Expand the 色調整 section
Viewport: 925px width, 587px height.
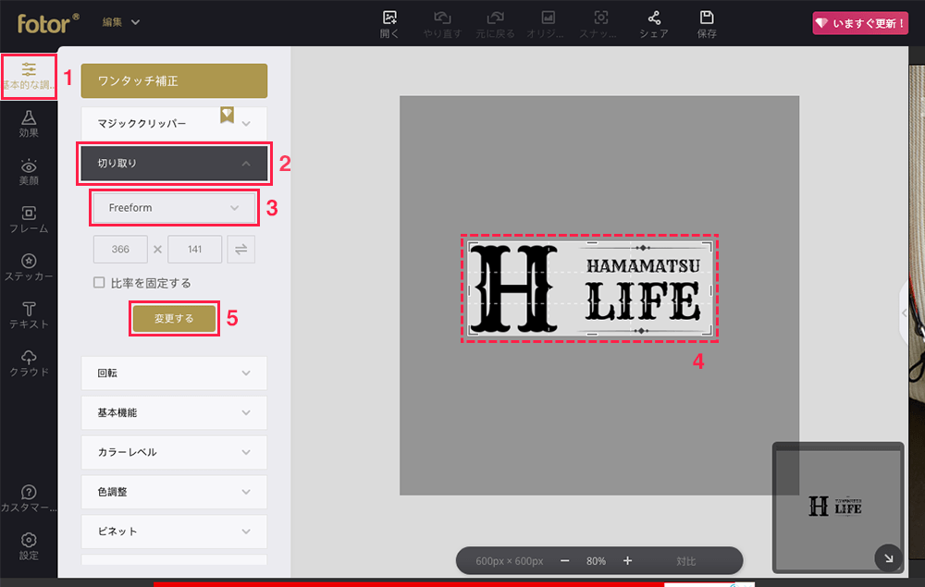tap(174, 492)
